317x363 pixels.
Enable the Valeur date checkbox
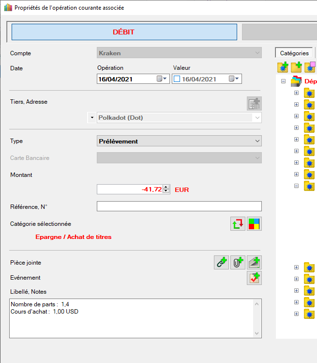(x=177, y=79)
